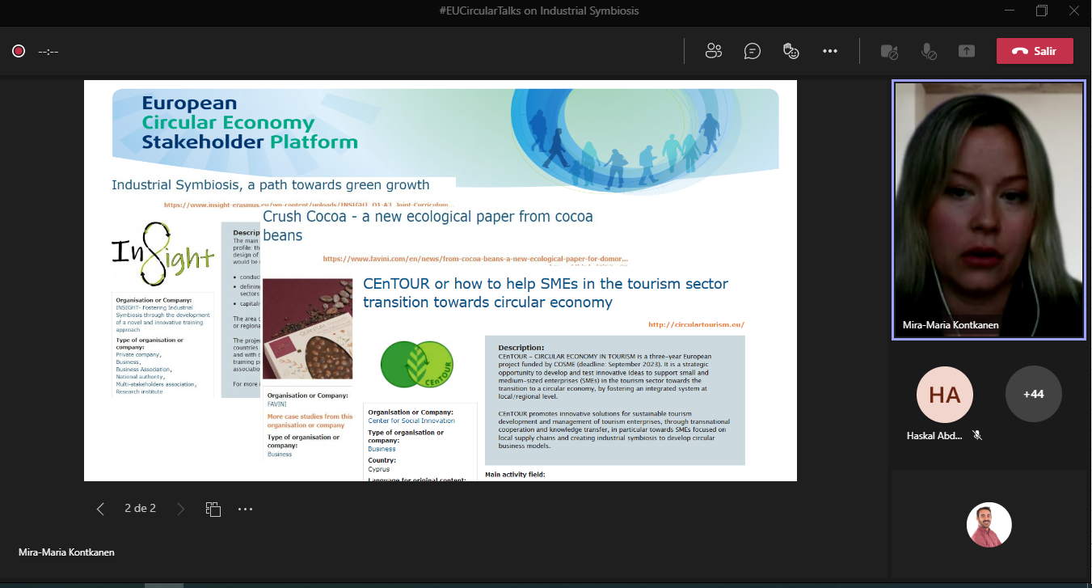Leave meeting with Salir button
Screen dimensions: 1092x588
click(x=1035, y=51)
